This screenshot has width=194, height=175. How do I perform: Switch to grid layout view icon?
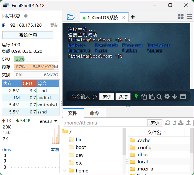180,16
